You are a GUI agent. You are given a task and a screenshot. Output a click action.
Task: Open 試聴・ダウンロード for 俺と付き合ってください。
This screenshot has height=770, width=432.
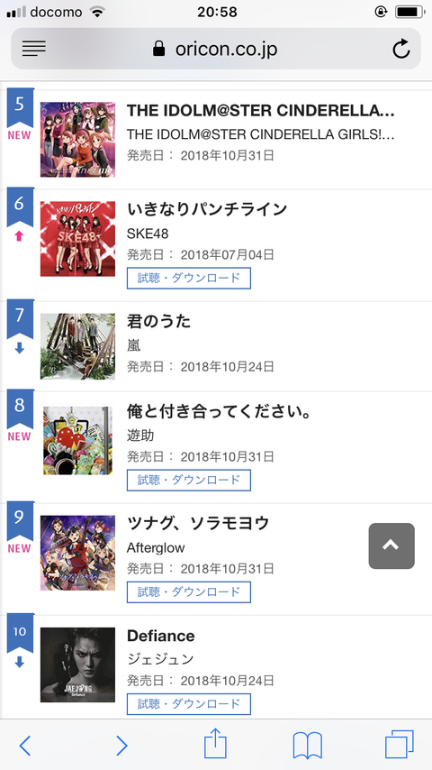189,480
